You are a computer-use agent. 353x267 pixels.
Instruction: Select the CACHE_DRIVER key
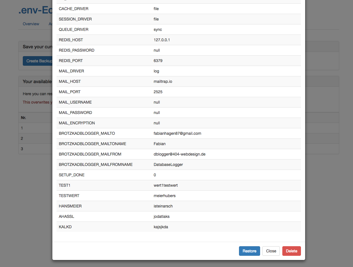point(73,9)
